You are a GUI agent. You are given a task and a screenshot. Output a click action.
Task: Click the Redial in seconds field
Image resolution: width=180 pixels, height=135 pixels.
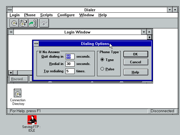[x=70, y=64]
